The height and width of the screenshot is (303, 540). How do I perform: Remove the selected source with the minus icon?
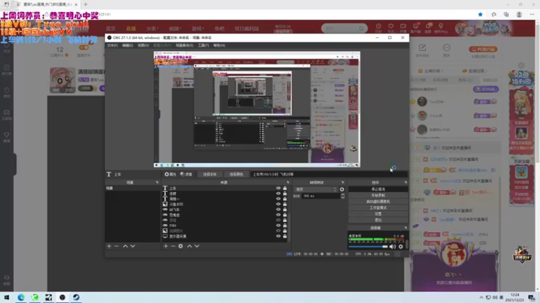[x=173, y=246]
